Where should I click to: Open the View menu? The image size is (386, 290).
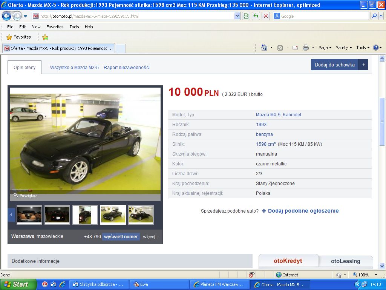(x=36, y=27)
